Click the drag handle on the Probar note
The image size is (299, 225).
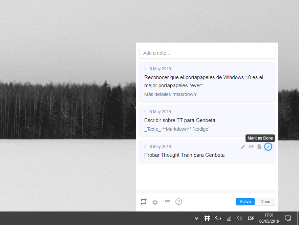coord(145,146)
